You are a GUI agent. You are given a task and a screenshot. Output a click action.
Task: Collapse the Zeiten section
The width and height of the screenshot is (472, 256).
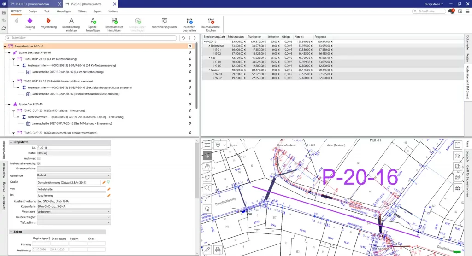tap(11, 232)
